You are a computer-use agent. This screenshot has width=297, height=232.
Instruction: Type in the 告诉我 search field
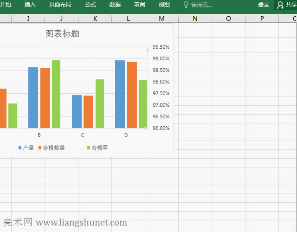(x=202, y=5)
